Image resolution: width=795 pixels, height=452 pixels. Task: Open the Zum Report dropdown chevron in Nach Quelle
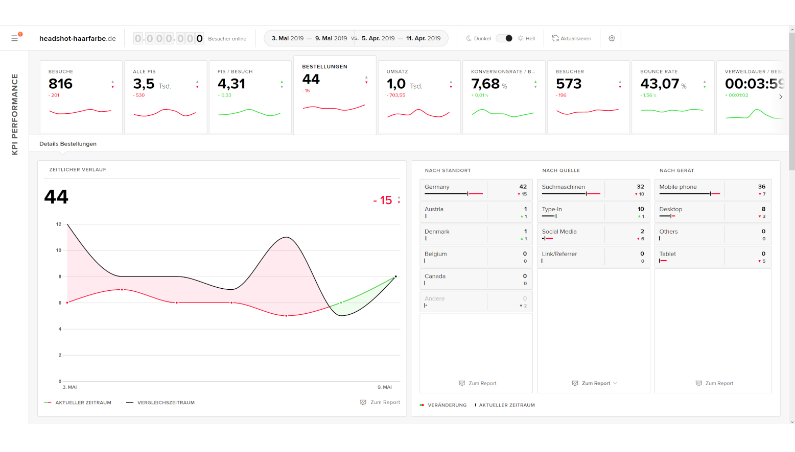(x=615, y=383)
